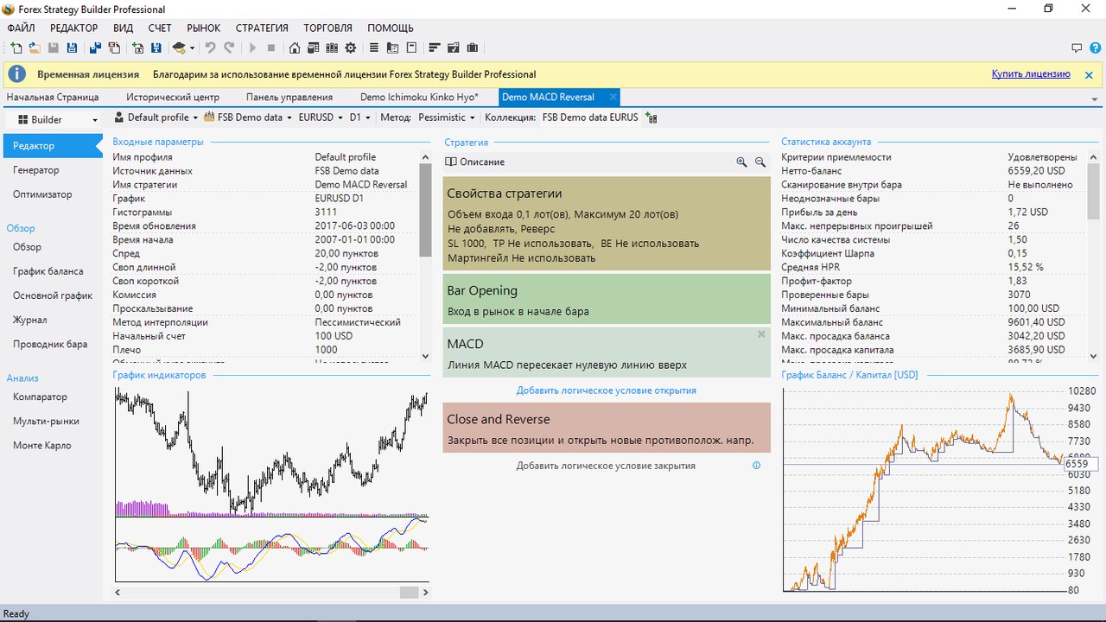
Task: Close the Demo MACD Reversal tab
Action: coord(613,97)
